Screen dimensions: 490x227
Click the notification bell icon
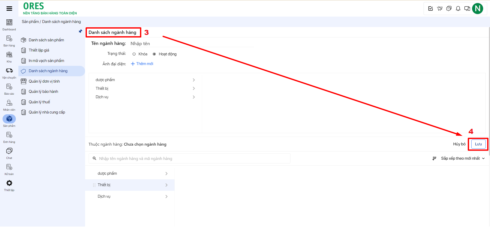tap(458, 9)
